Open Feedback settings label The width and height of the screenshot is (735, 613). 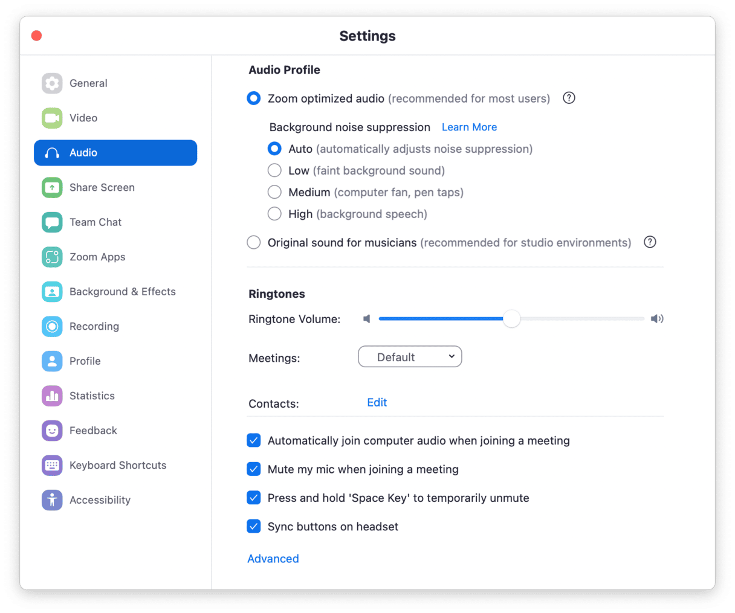pyautogui.click(x=93, y=431)
